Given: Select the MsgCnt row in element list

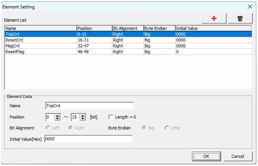Looking at the screenshot, I should (x=128, y=46).
